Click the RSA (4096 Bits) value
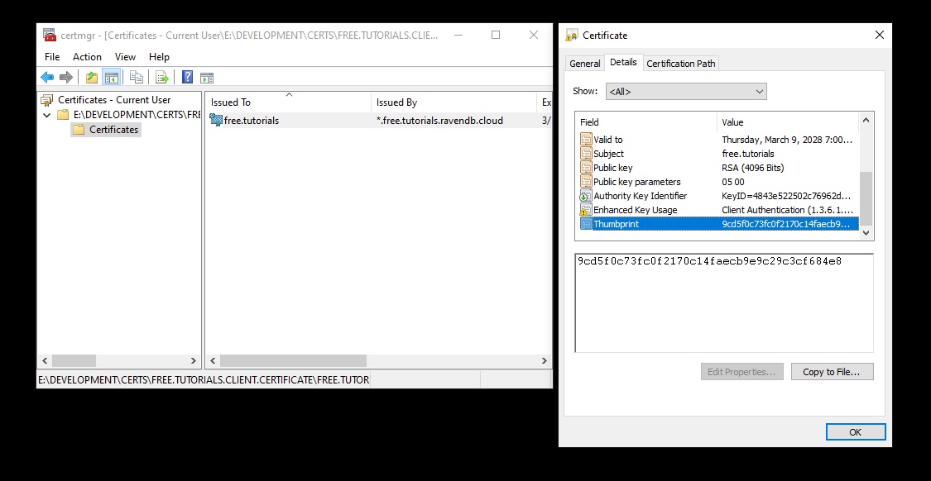The width and height of the screenshot is (931, 481). coord(753,168)
